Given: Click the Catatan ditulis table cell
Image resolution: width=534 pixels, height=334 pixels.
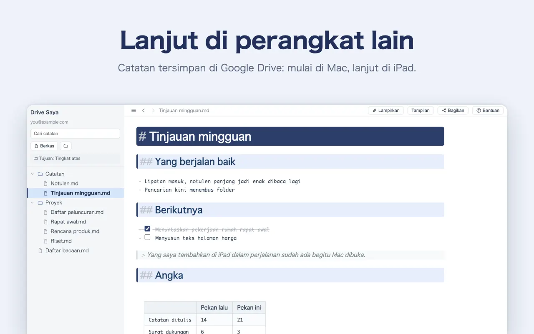Looking at the screenshot, I should click(170, 320).
